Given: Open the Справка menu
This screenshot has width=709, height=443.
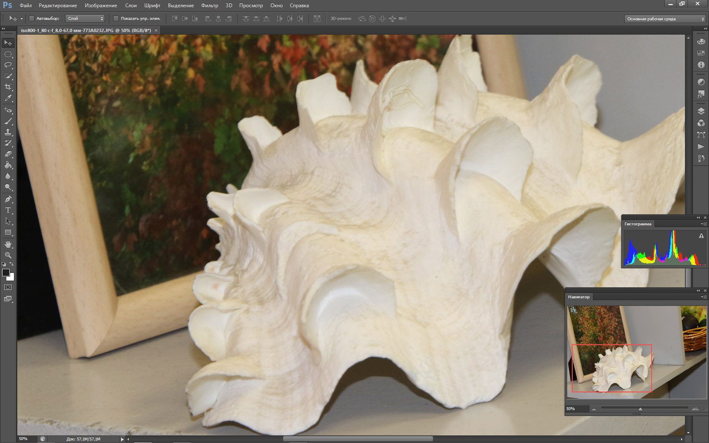Looking at the screenshot, I should pos(299,5).
